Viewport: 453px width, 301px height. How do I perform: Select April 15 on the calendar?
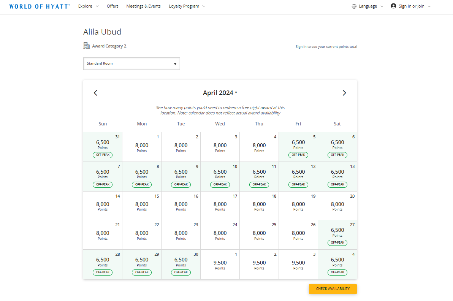tap(141, 205)
